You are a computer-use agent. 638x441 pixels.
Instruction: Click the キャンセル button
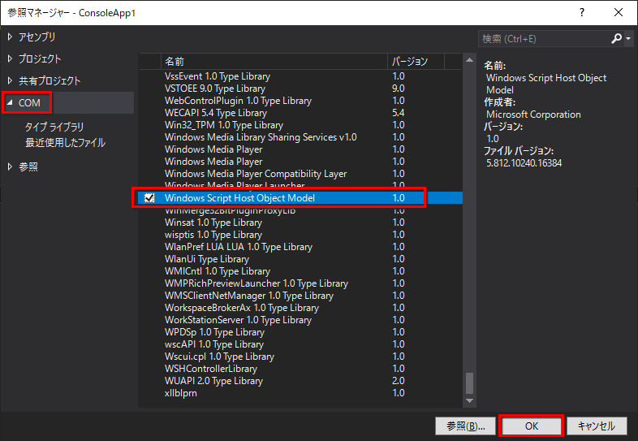(597, 426)
